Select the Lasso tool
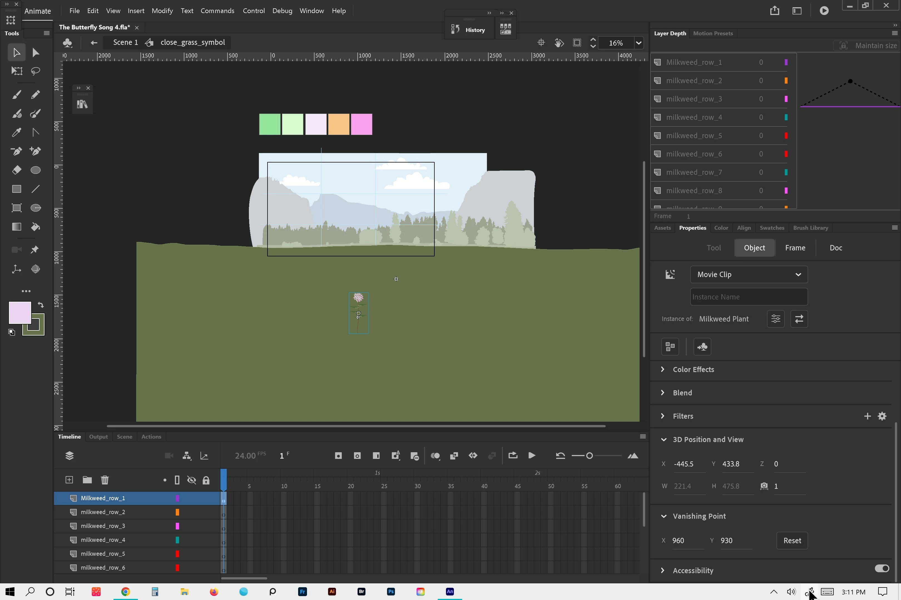Viewport: 901px width, 600px height. 36,71
